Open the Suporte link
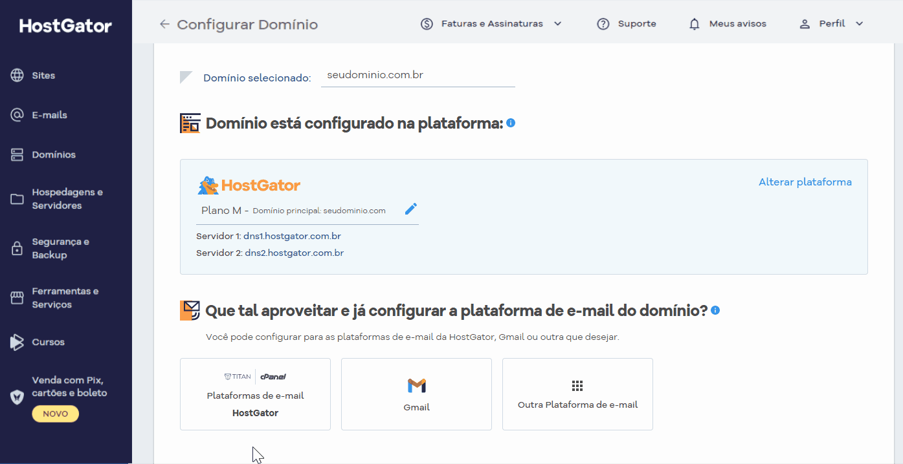 pyautogui.click(x=637, y=24)
